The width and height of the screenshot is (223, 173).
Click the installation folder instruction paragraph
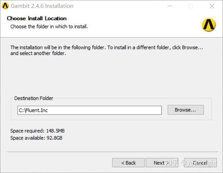(107, 50)
